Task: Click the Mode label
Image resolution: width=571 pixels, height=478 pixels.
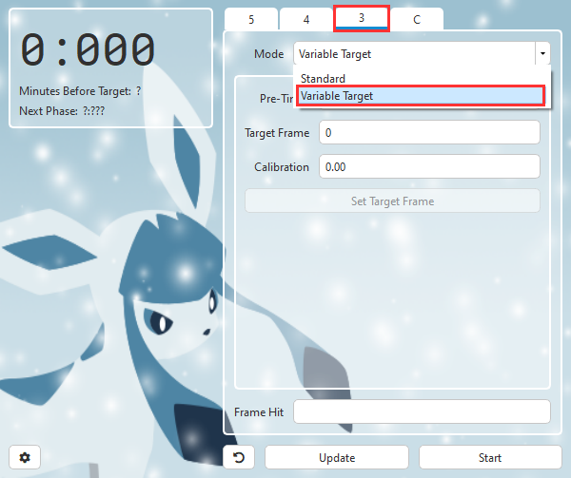Action: pos(268,54)
